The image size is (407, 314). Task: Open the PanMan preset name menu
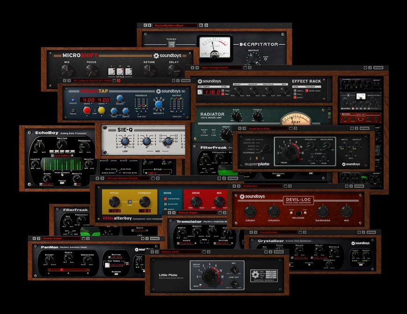(61, 239)
